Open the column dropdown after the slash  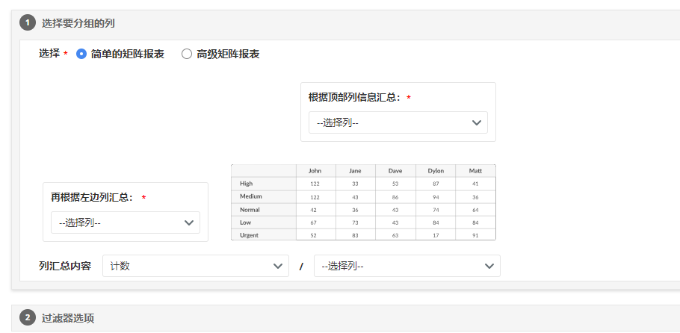coord(407,266)
